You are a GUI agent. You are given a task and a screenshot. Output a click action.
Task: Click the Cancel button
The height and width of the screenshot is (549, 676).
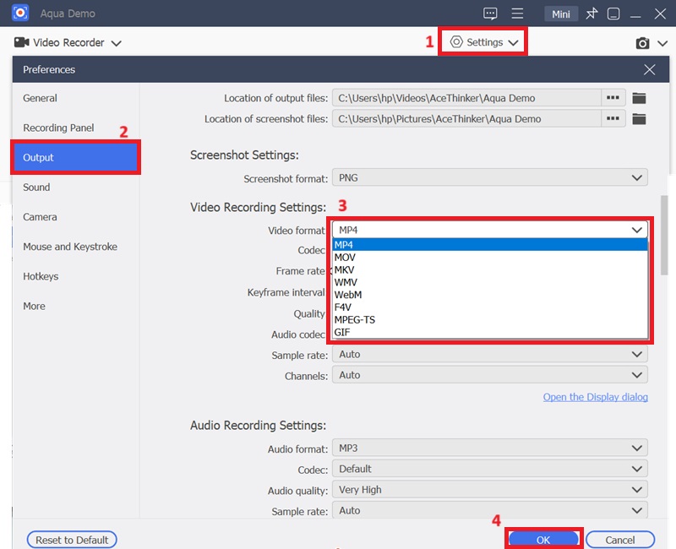pyautogui.click(x=620, y=540)
